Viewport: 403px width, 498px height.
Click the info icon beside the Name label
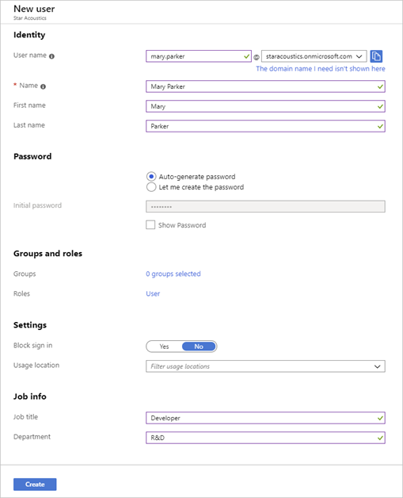click(43, 86)
